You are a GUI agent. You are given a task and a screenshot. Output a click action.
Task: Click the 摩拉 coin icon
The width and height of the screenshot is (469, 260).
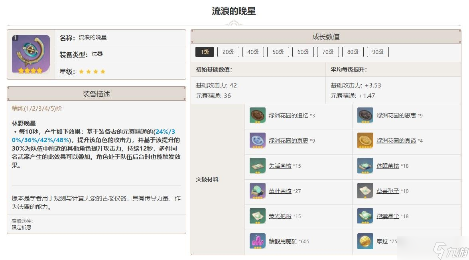[x=365, y=241]
